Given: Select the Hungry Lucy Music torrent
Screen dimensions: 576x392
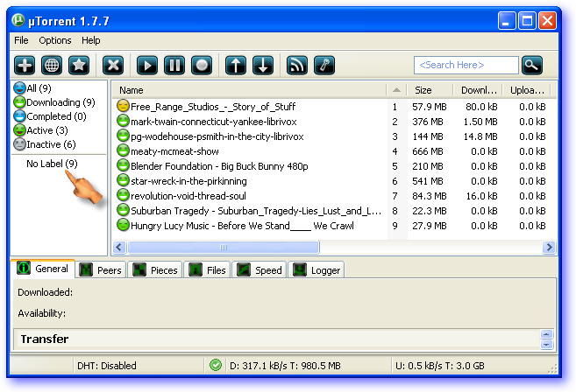Looking at the screenshot, I should point(334,226).
